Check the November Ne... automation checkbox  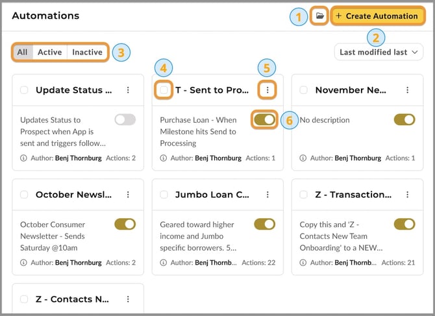303,90
